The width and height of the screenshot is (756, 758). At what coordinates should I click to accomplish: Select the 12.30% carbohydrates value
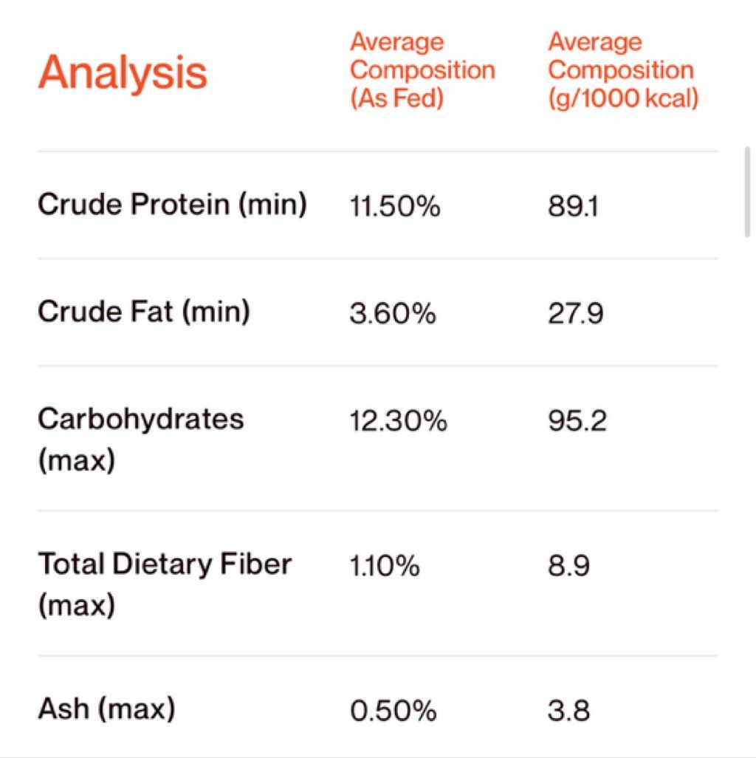click(x=398, y=420)
